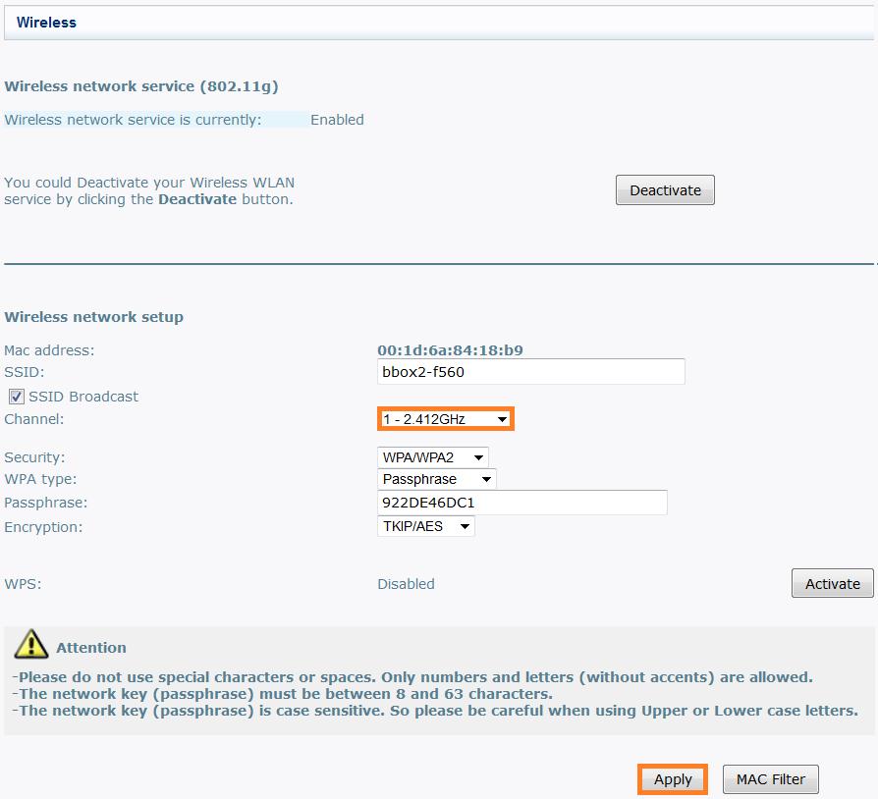
Task: Click the Channel: label
Action: pyautogui.click(x=34, y=419)
